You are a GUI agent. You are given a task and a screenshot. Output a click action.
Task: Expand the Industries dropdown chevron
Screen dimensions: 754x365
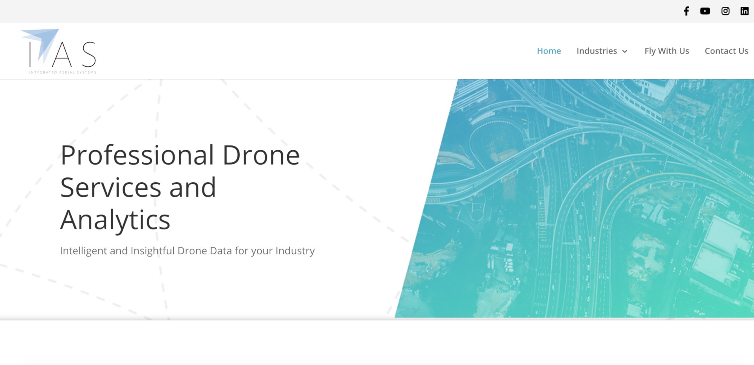625,51
